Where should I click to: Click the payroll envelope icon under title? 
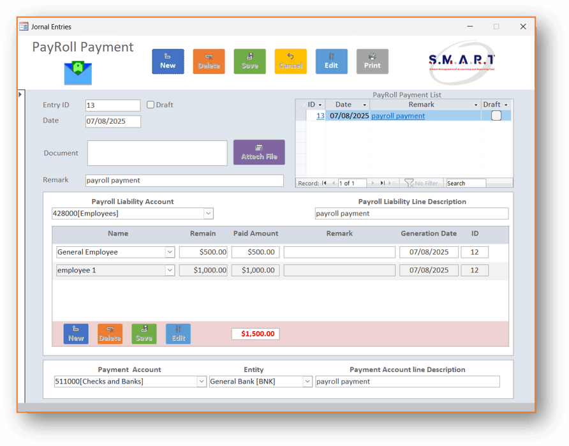click(x=78, y=73)
